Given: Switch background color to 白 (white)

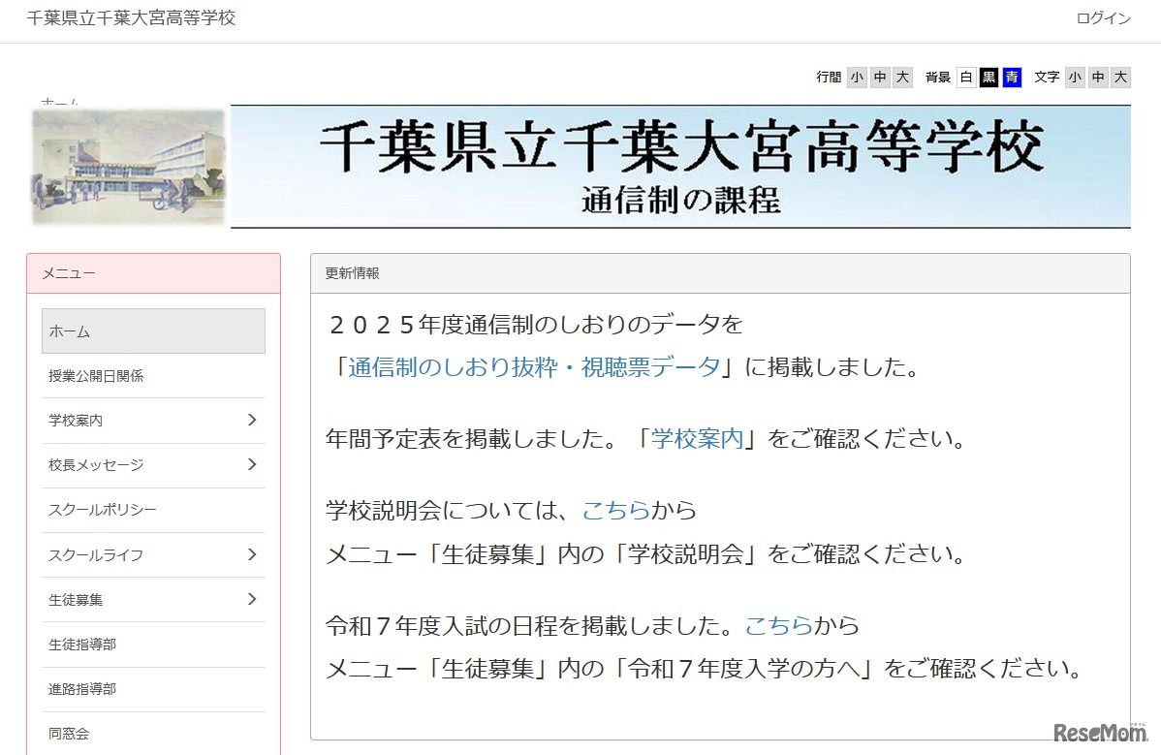Looking at the screenshot, I should click(x=965, y=78).
